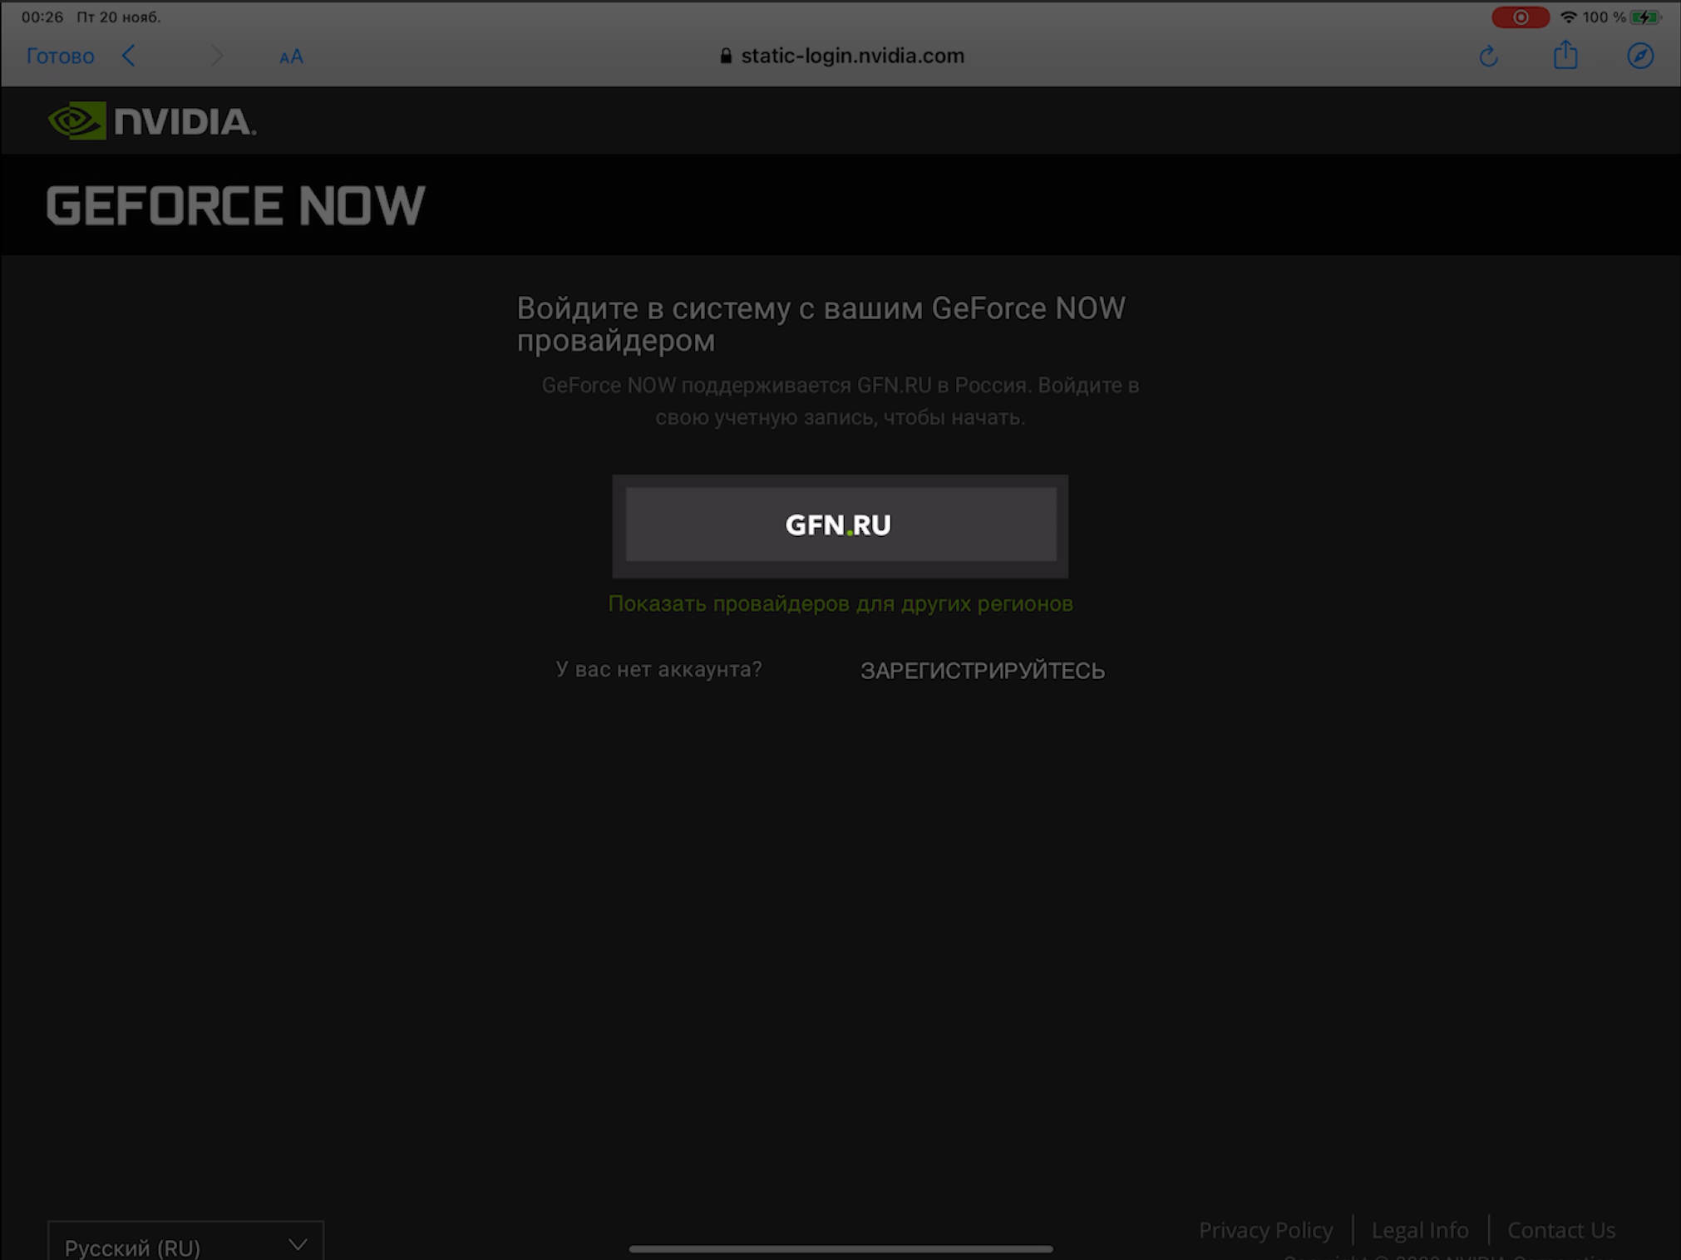
Task: Click the 'Войдите в систему' heading
Action: point(821,324)
